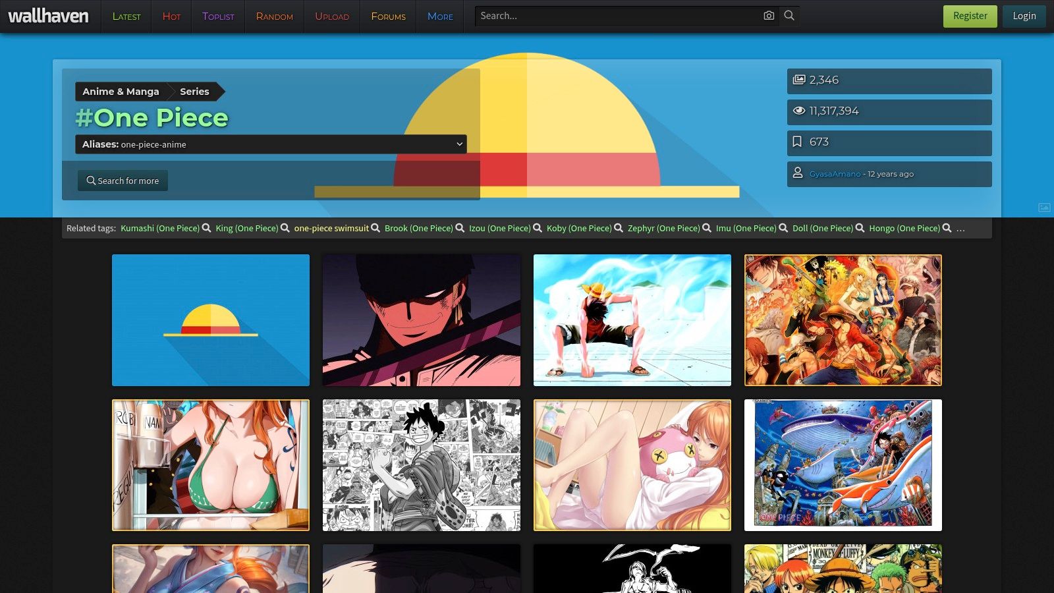Screen dimensions: 1054x593
Task: Open the underwater whale One Piece thumbnail
Action: point(843,465)
